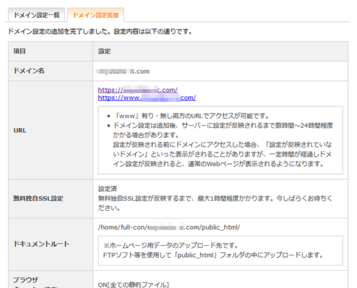Click the 無料独自SSL設定 row label

point(38,198)
